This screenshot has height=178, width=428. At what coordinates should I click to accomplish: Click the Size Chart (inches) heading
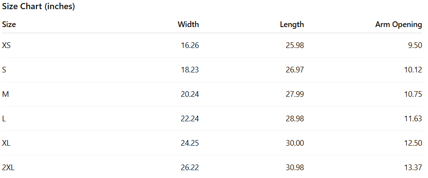point(39,7)
